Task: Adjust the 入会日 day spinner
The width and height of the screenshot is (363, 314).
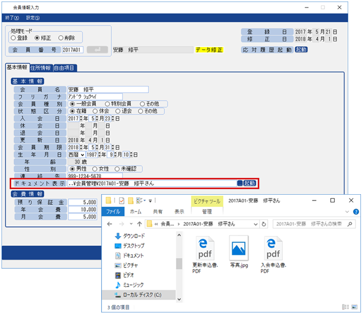Action: pyautogui.click(x=113, y=119)
